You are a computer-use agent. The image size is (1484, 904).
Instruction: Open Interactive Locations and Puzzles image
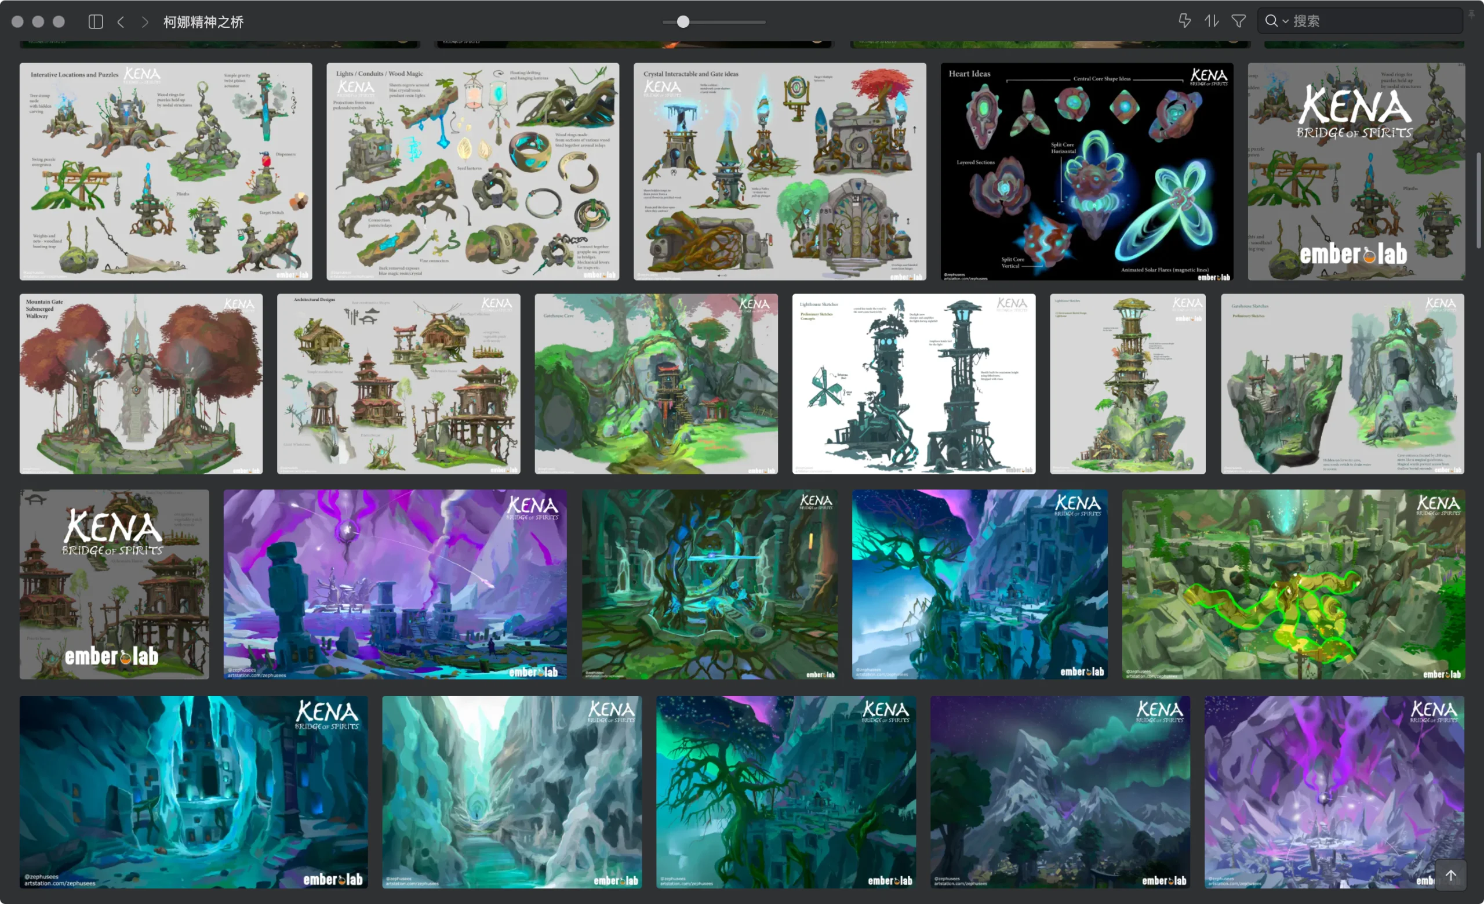tap(166, 172)
